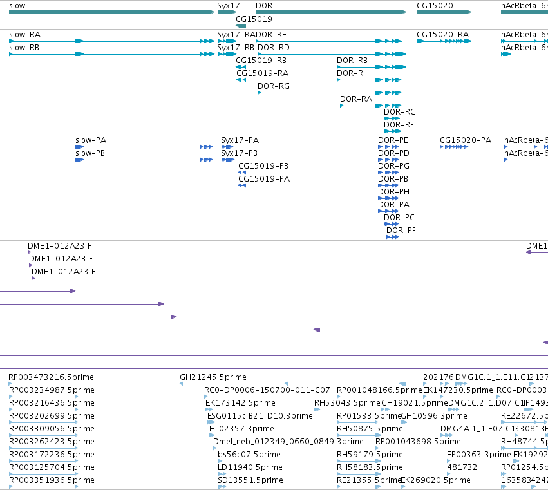This screenshot has height=490, width=548.
Task: Pick the DOR-PA protein feature
Action: [388, 211]
